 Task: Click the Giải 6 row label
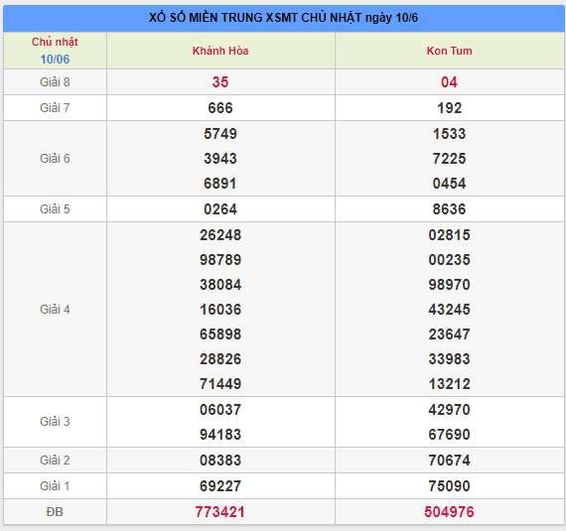point(55,159)
